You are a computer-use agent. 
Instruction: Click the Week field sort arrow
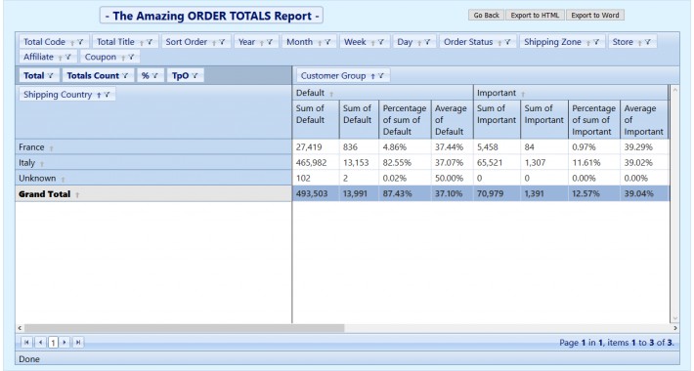tap(373, 43)
